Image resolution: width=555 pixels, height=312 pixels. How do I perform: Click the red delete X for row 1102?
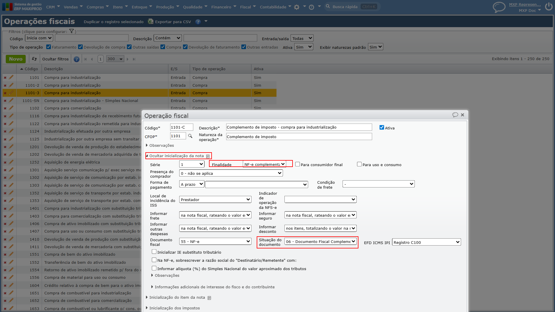(x=5, y=108)
